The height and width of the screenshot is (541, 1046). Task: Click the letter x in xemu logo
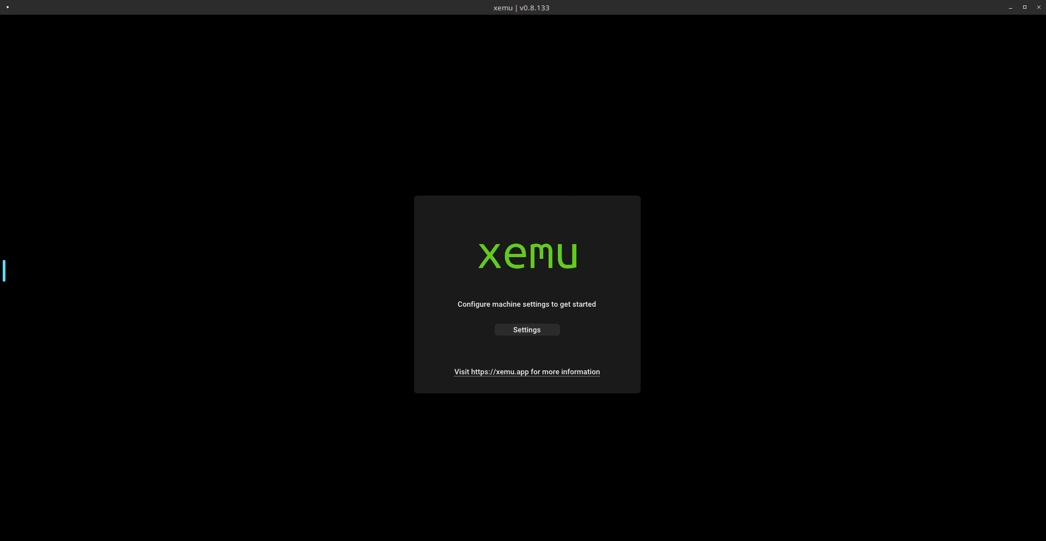489,256
